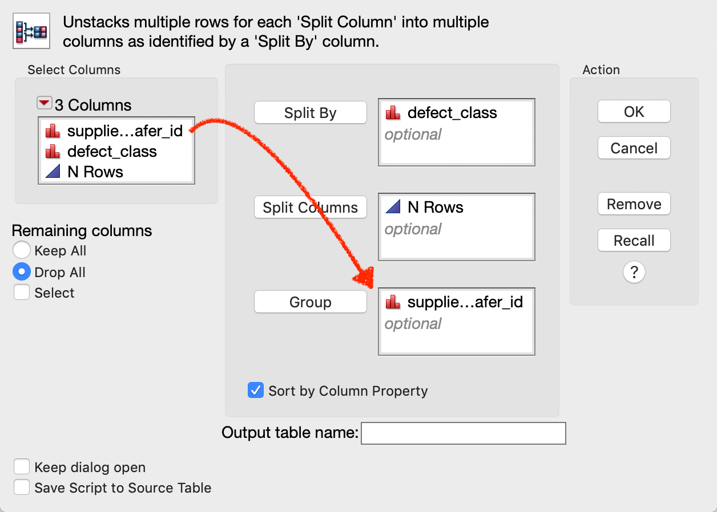Click the nominal icon of the first column in Select Columns

tap(53, 131)
